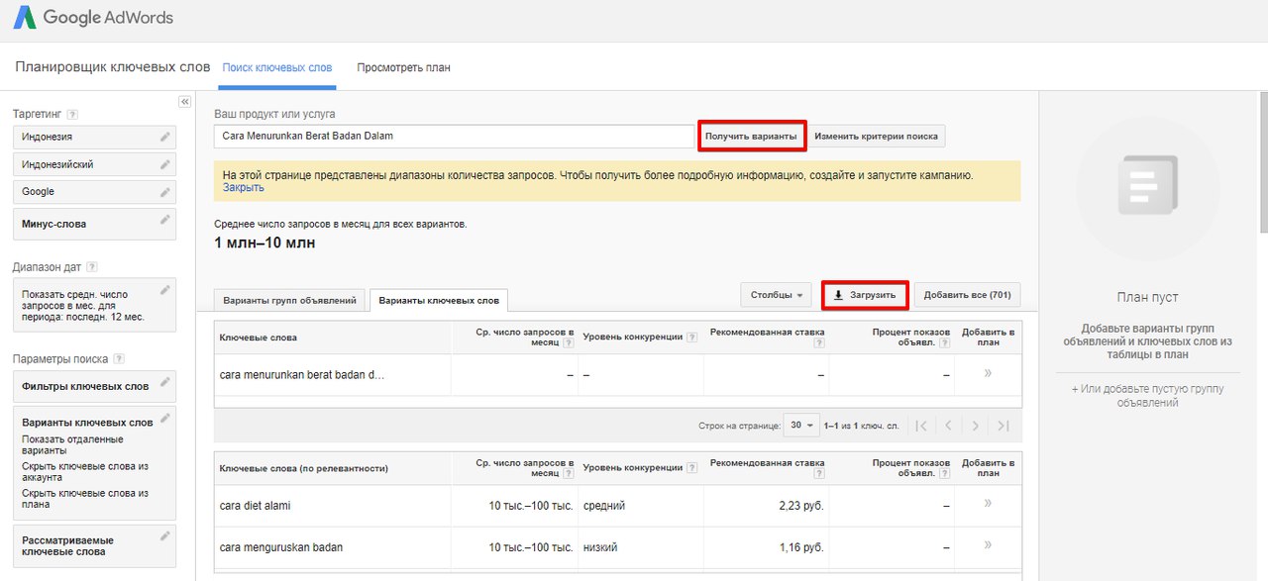Screen dimensions: 1268x581
Task: Click the Получить варианты button
Action: tap(751, 136)
